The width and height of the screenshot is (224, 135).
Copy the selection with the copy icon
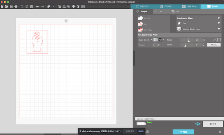(27, 7)
